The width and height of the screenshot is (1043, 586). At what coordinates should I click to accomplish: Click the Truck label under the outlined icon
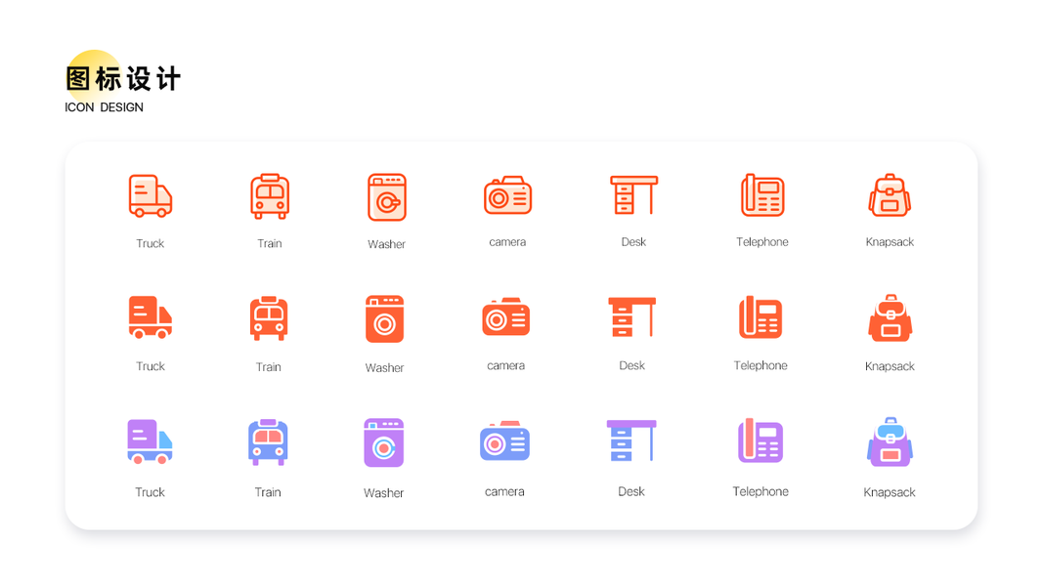tap(151, 243)
